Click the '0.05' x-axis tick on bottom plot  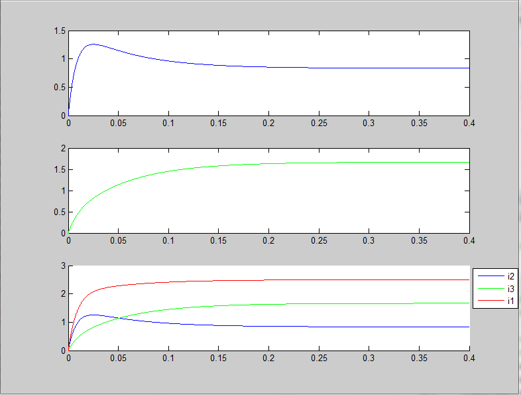tap(119, 357)
